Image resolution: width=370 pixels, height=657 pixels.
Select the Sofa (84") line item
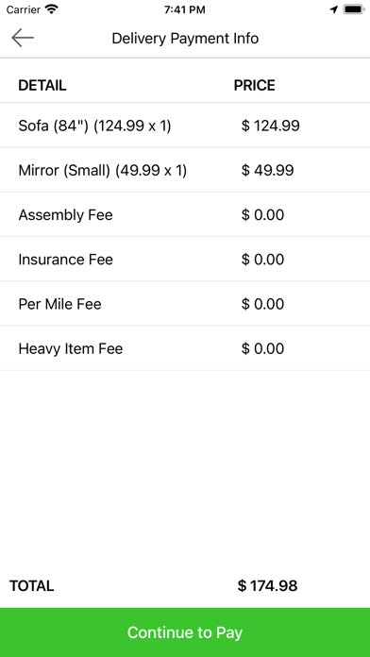pyautogui.click(x=185, y=126)
